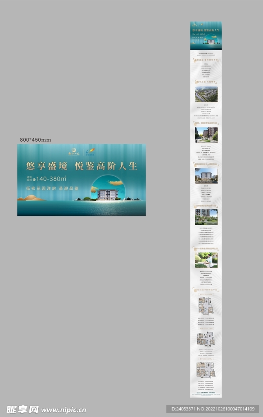Select the 国家一级物业 服务美好生活 heading
This screenshot has height=417, width=263.
tap(206, 249)
